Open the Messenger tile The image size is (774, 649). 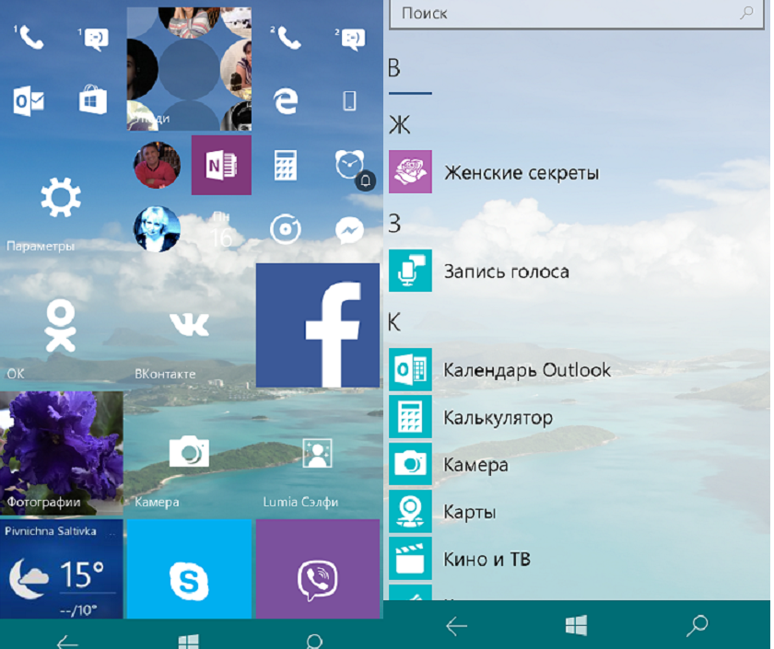pyautogui.click(x=350, y=229)
